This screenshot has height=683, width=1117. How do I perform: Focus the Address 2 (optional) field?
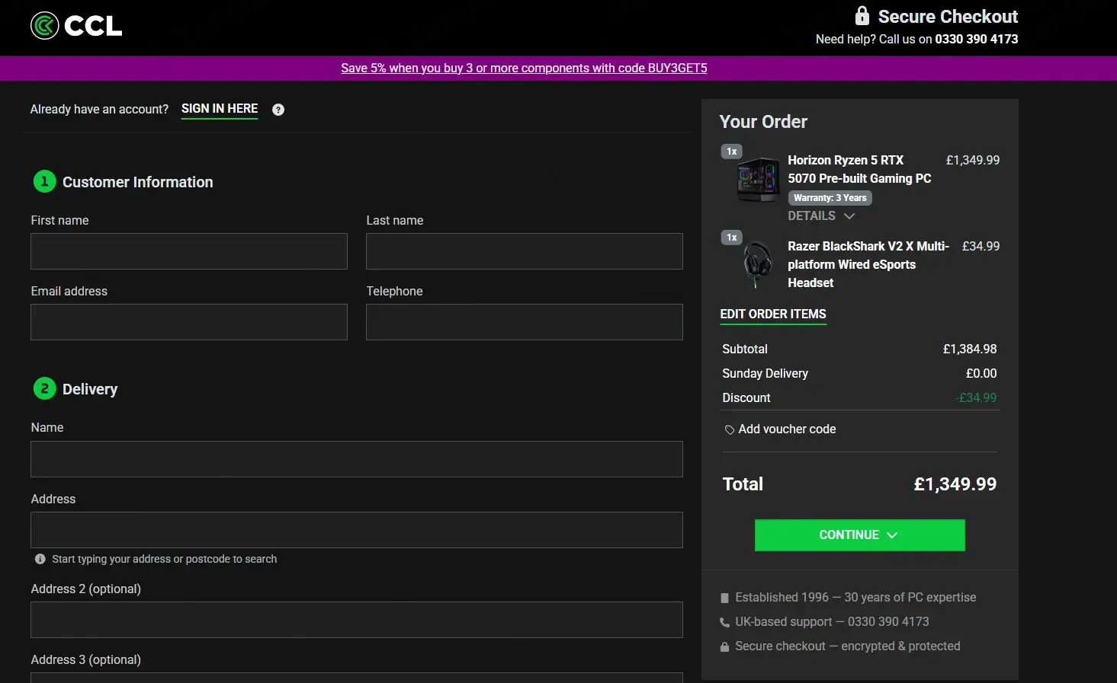tap(357, 620)
